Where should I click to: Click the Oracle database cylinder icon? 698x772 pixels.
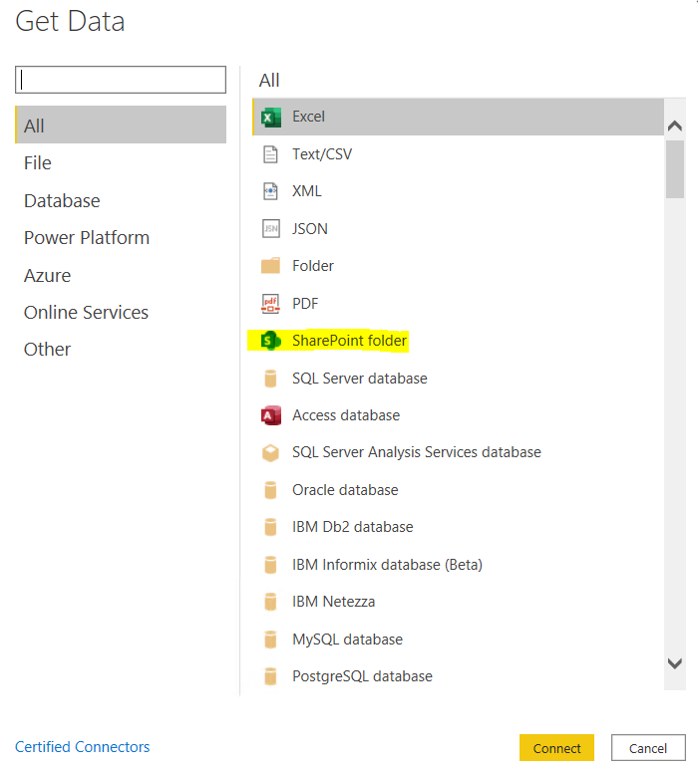click(x=270, y=490)
